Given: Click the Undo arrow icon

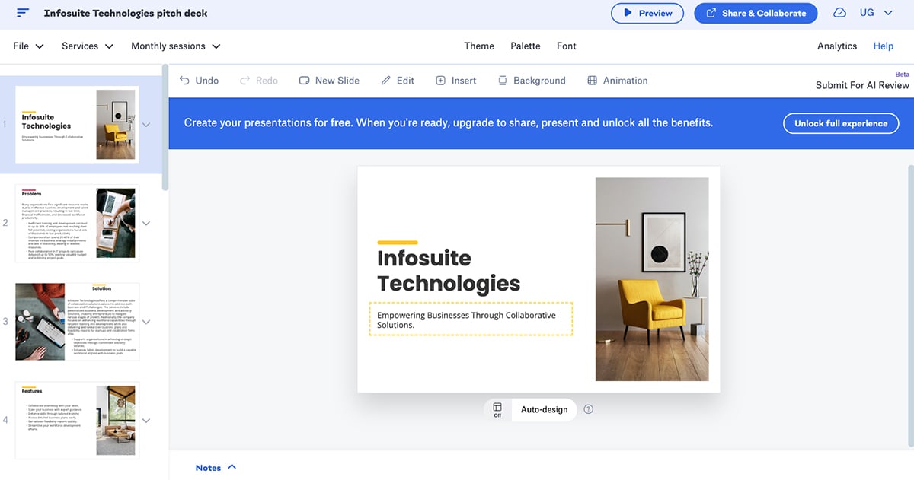Looking at the screenshot, I should click(184, 81).
